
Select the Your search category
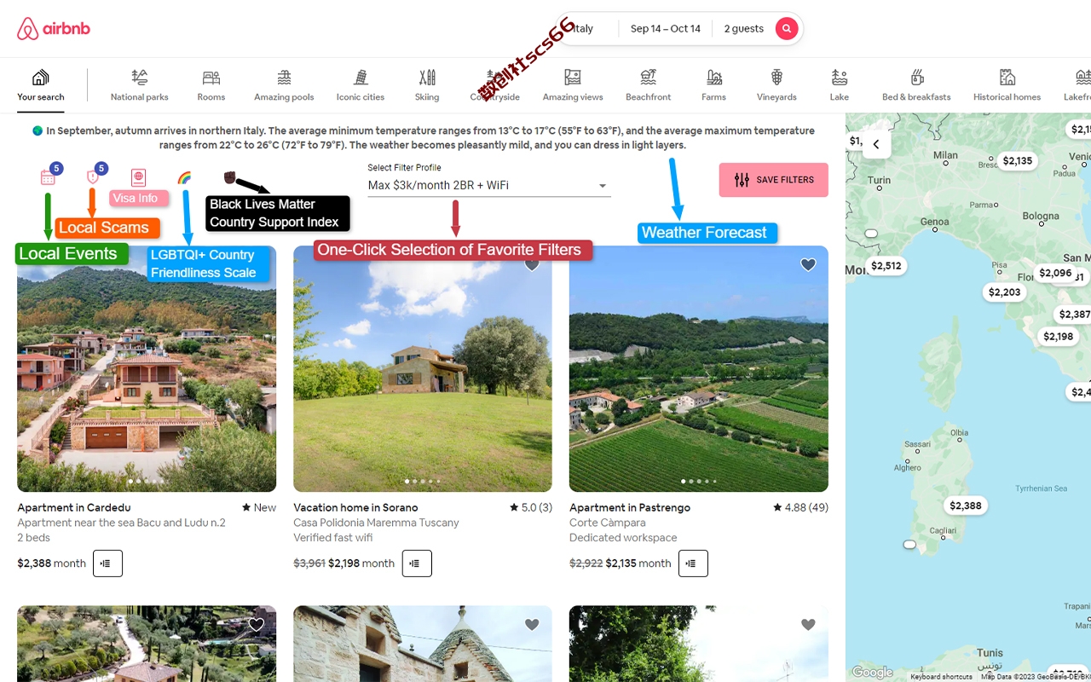pos(41,85)
